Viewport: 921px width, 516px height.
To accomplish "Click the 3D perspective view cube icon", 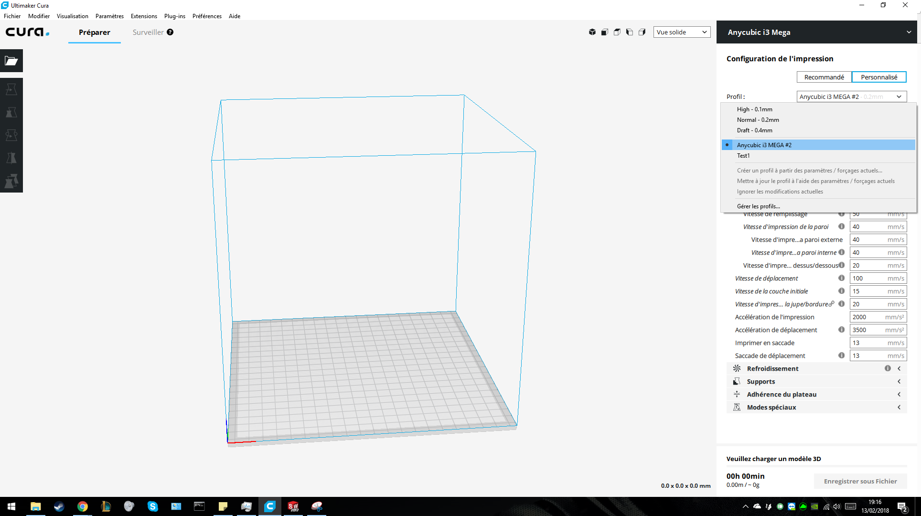I will pyautogui.click(x=592, y=32).
